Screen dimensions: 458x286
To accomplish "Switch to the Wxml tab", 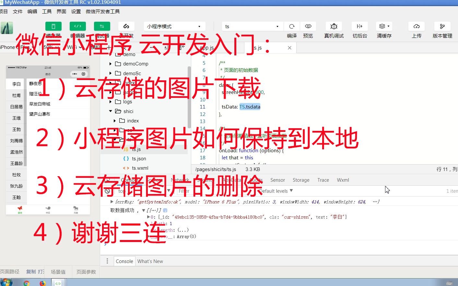I will (x=343, y=180).
